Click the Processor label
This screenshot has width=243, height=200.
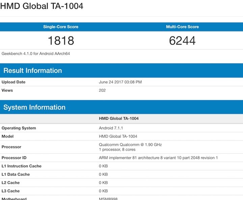[11, 147]
